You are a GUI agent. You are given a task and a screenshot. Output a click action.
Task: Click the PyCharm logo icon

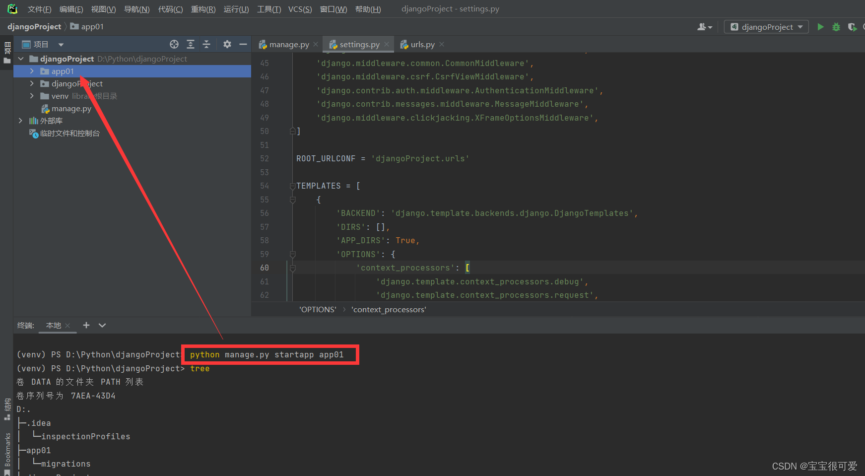pos(12,9)
